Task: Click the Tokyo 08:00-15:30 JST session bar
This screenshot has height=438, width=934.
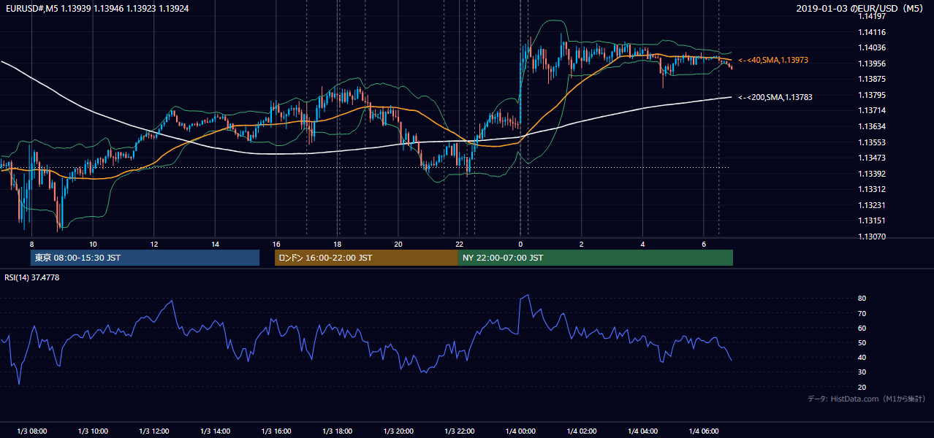Action: click(145, 258)
